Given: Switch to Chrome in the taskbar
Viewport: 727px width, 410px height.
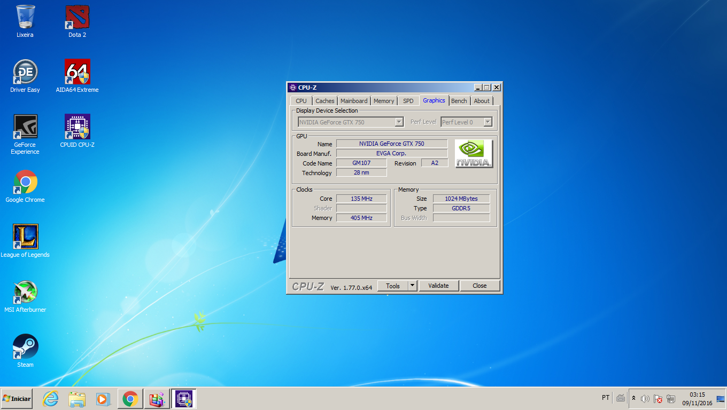Looking at the screenshot, I should click(130, 399).
